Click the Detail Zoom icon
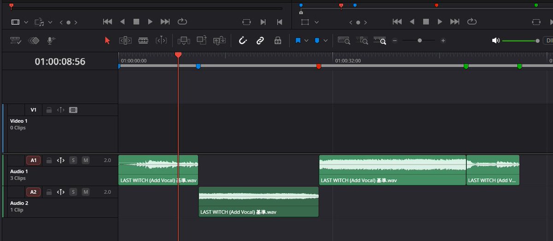Viewport: 553px width, 241px height. 362,41
